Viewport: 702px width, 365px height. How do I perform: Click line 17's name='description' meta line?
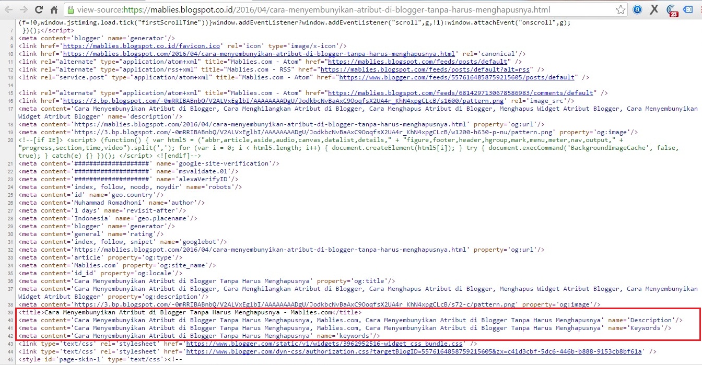tap(358, 112)
